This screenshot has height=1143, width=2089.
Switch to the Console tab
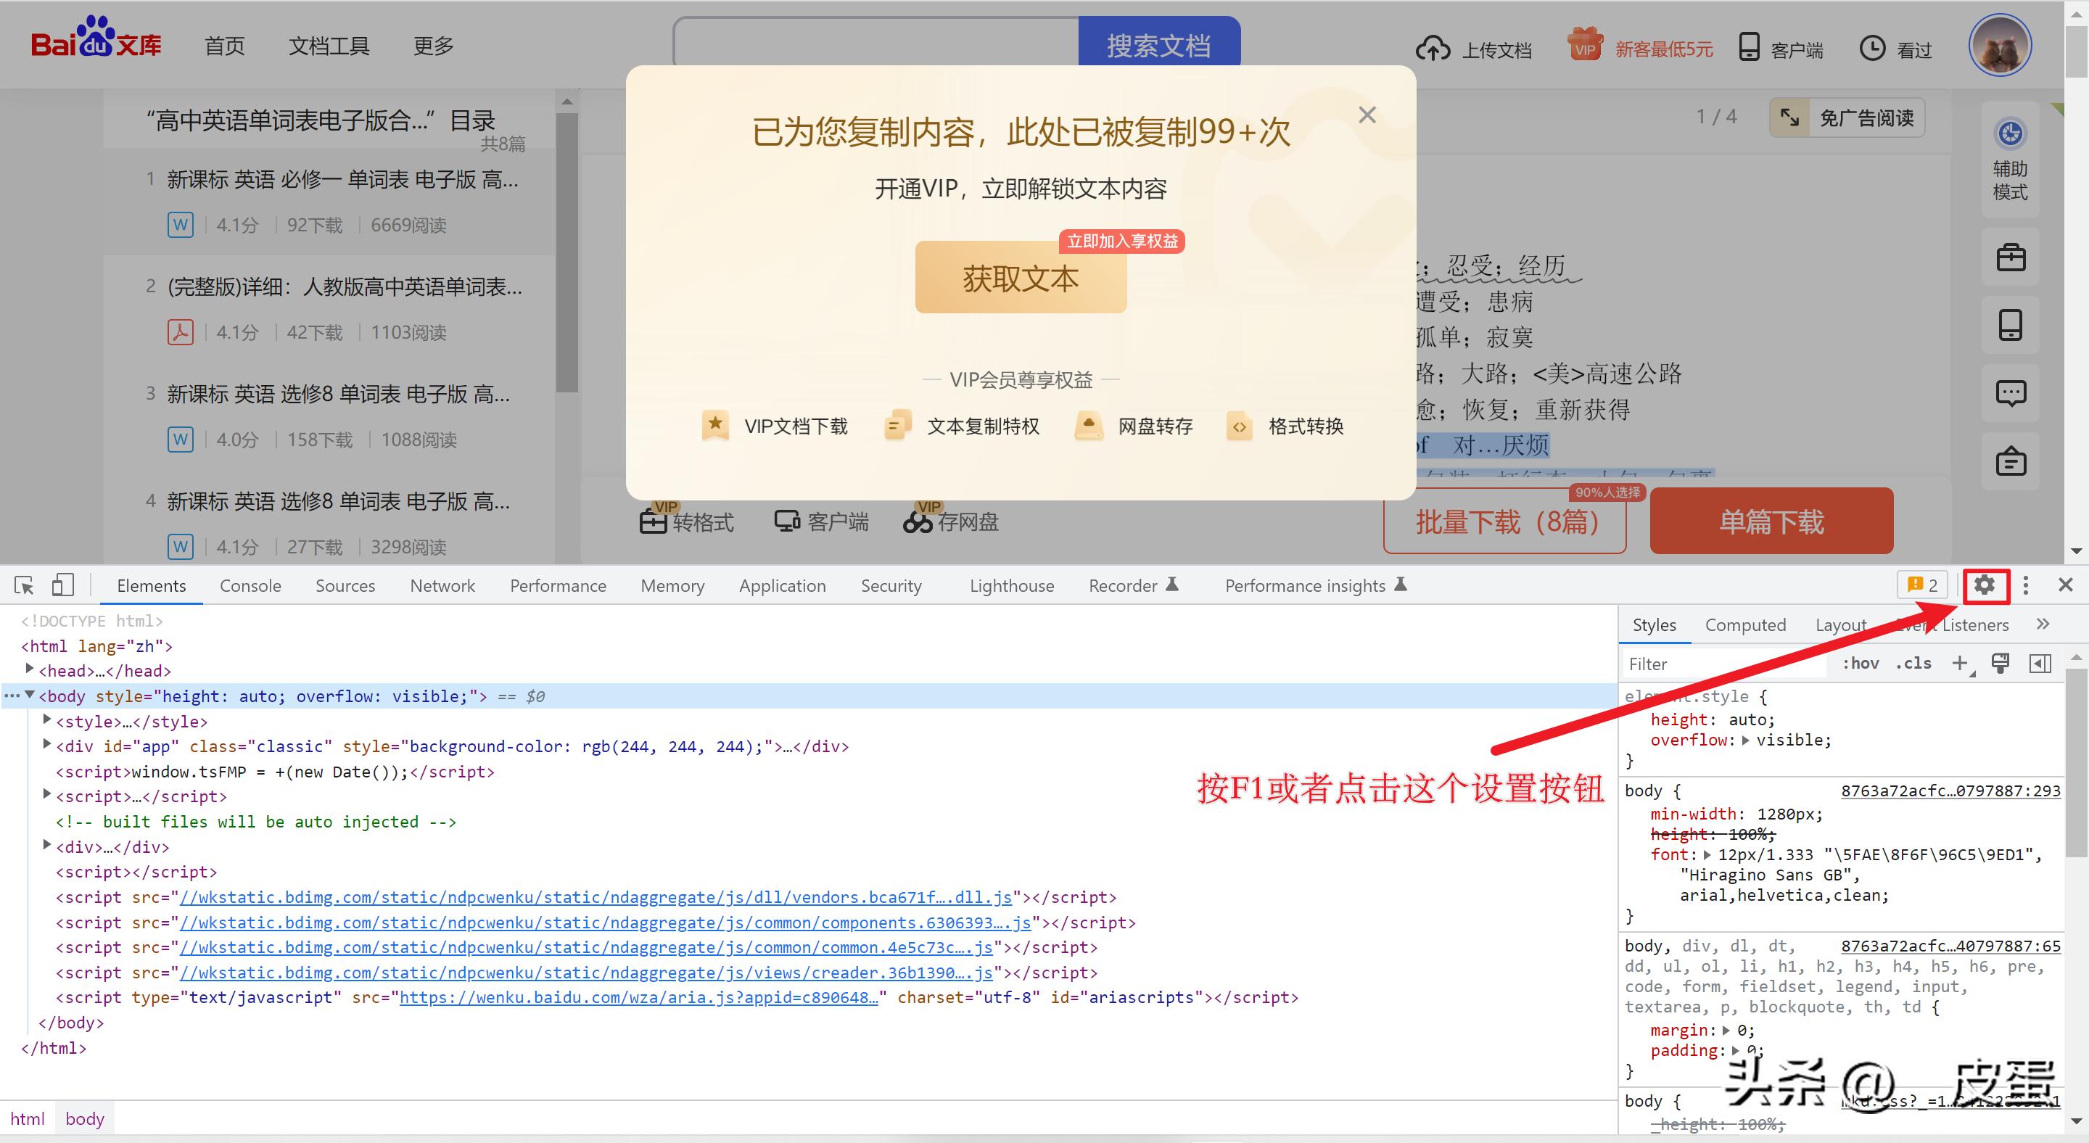pos(250,585)
